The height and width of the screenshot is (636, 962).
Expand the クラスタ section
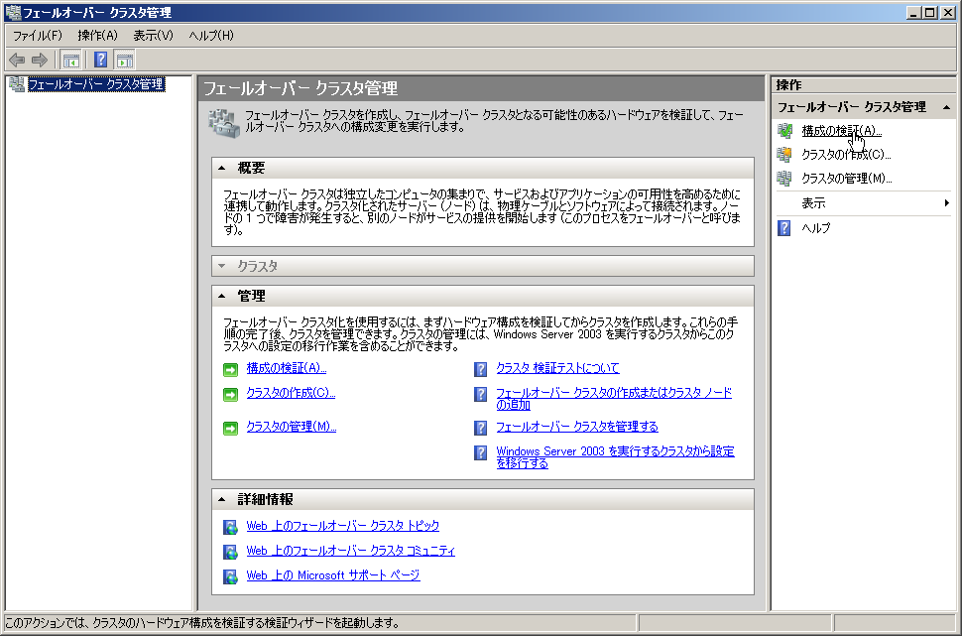tap(222, 266)
